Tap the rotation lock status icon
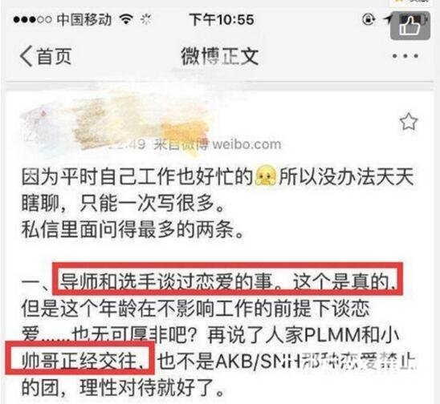Viewport: 440px width, 404px height. point(369,19)
